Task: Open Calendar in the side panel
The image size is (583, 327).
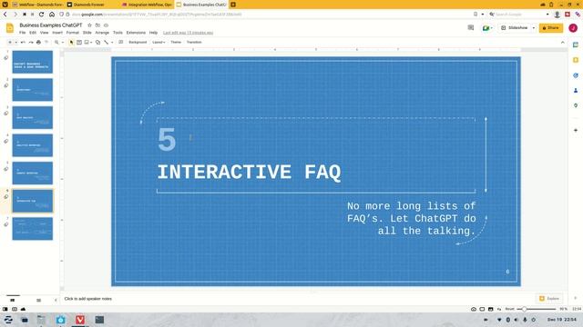Action: pos(576,45)
